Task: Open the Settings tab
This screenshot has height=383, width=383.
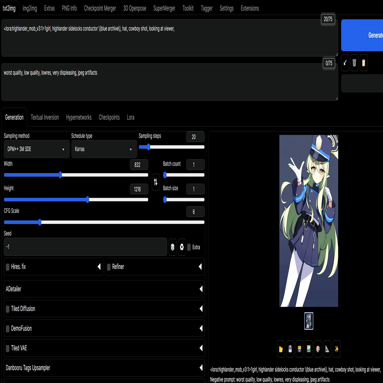Action: click(227, 8)
